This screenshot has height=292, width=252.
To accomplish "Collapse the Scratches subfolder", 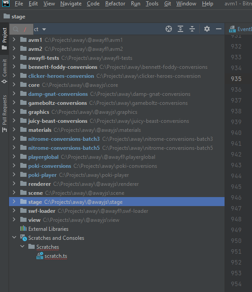I will click(x=22, y=247).
